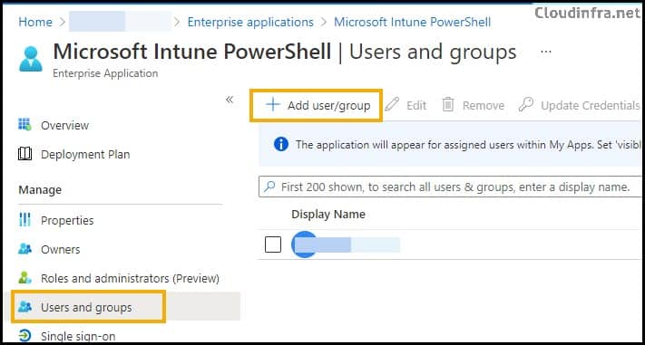The height and width of the screenshot is (345, 645).
Task: Click the Update Credentials key icon
Action: point(526,105)
